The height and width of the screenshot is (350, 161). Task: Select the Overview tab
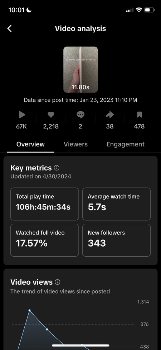pos(30,144)
